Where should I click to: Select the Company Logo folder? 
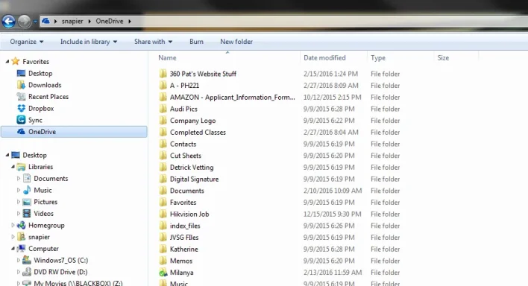tap(192, 121)
